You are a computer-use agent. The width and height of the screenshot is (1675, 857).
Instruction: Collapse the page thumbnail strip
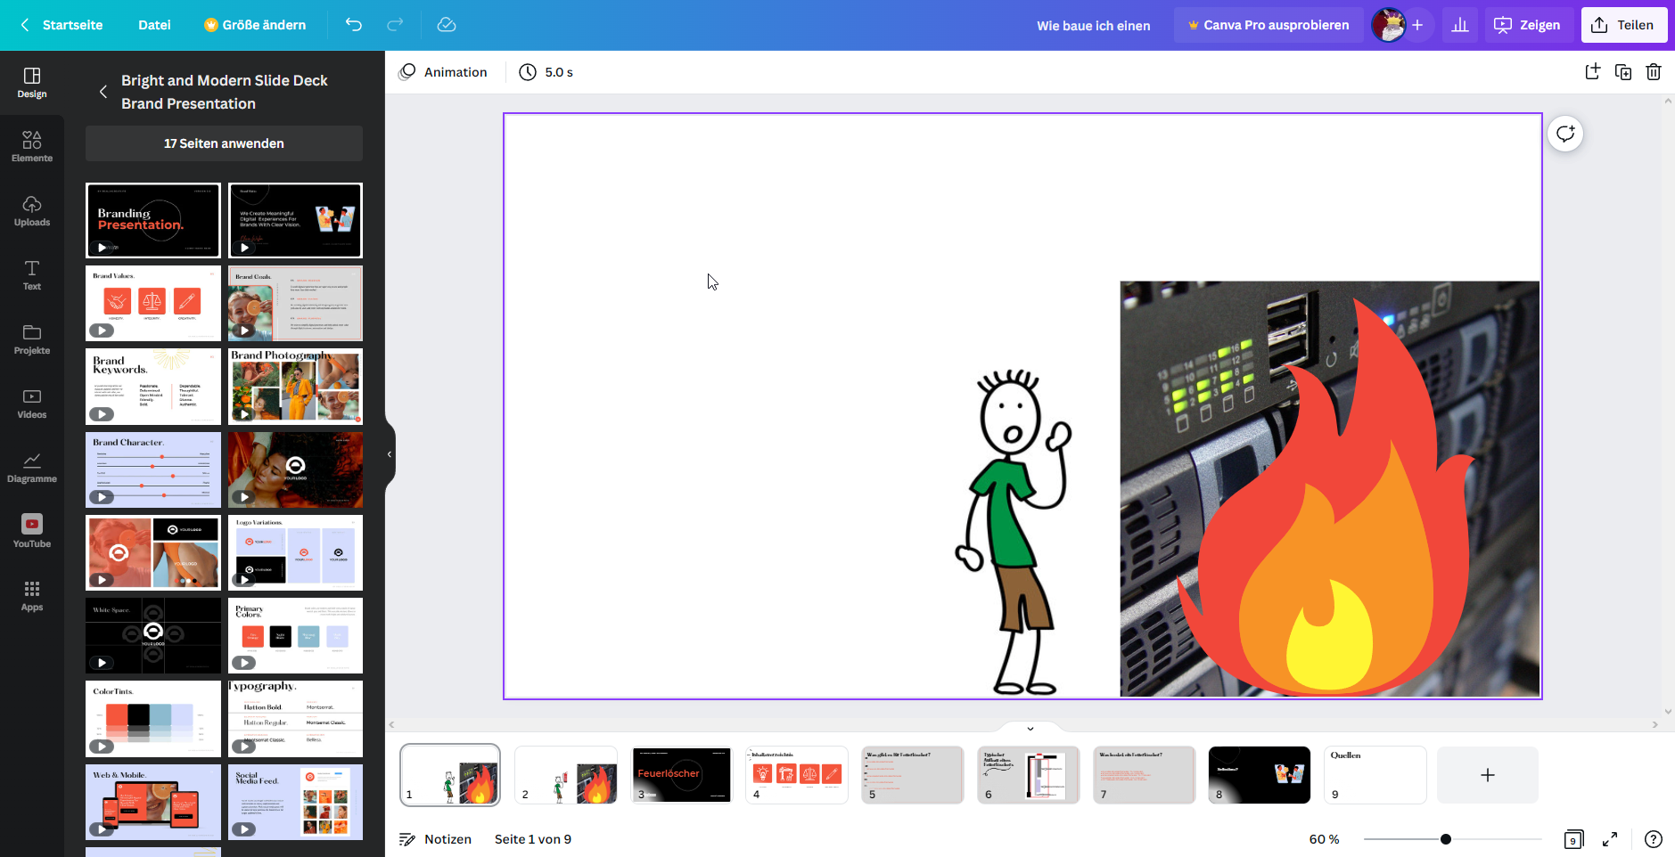tap(1030, 728)
